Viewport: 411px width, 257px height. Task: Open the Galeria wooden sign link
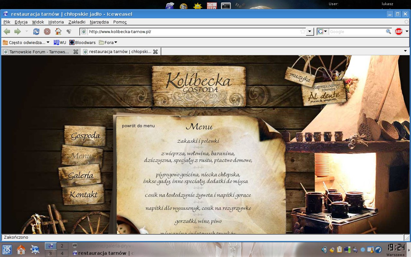[x=81, y=175]
